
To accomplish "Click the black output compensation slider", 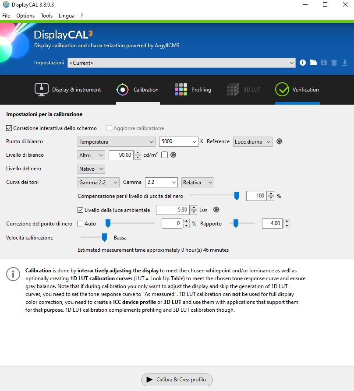I will 215,196.
